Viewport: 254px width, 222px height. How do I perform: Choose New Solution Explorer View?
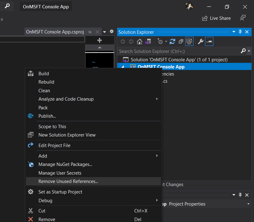pos(93,135)
